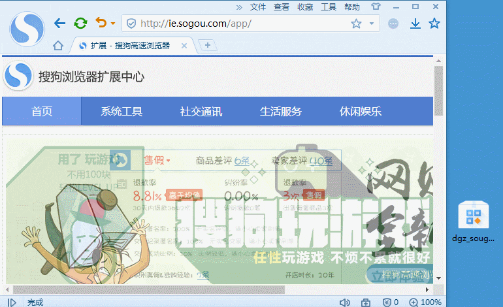
Task: Expand hidden menu items with the double chevron
Action: coord(239,7)
